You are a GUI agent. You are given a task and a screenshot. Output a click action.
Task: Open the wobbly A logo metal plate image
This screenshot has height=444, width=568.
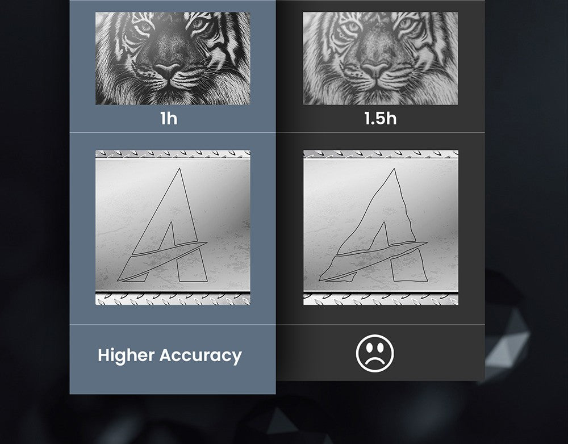click(x=381, y=228)
